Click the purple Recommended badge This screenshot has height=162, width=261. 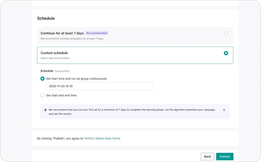(97, 33)
